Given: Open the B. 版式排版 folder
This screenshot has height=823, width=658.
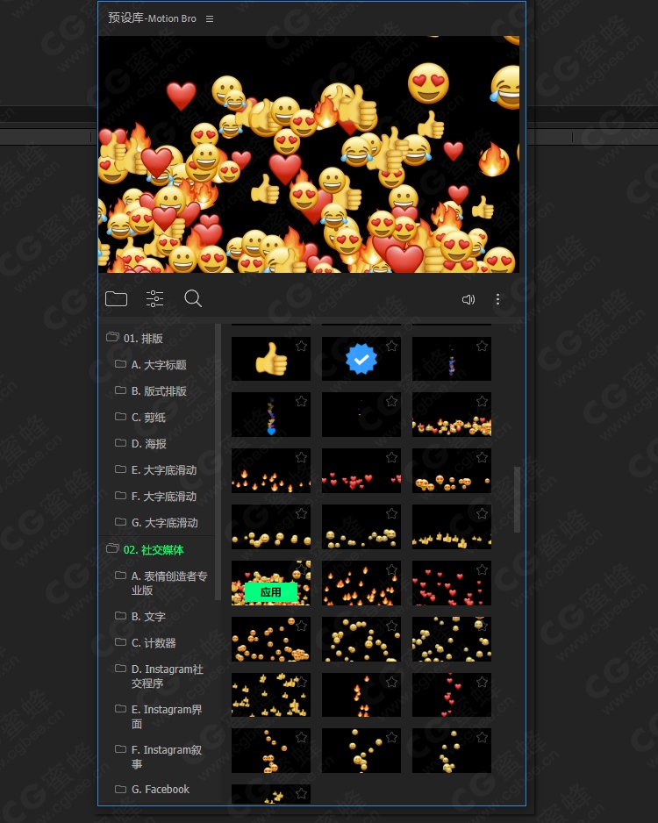Looking at the screenshot, I should point(151,390).
